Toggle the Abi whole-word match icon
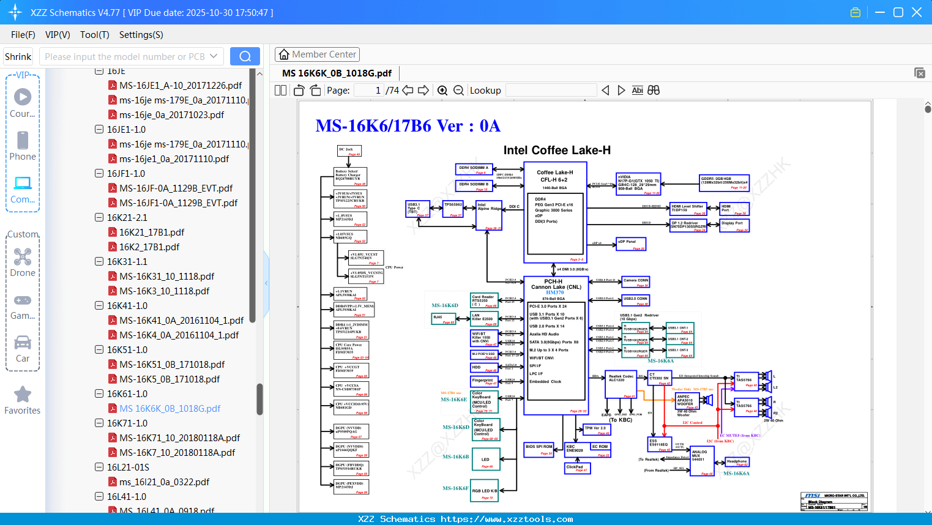Screen dimensions: 932x525 point(638,91)
